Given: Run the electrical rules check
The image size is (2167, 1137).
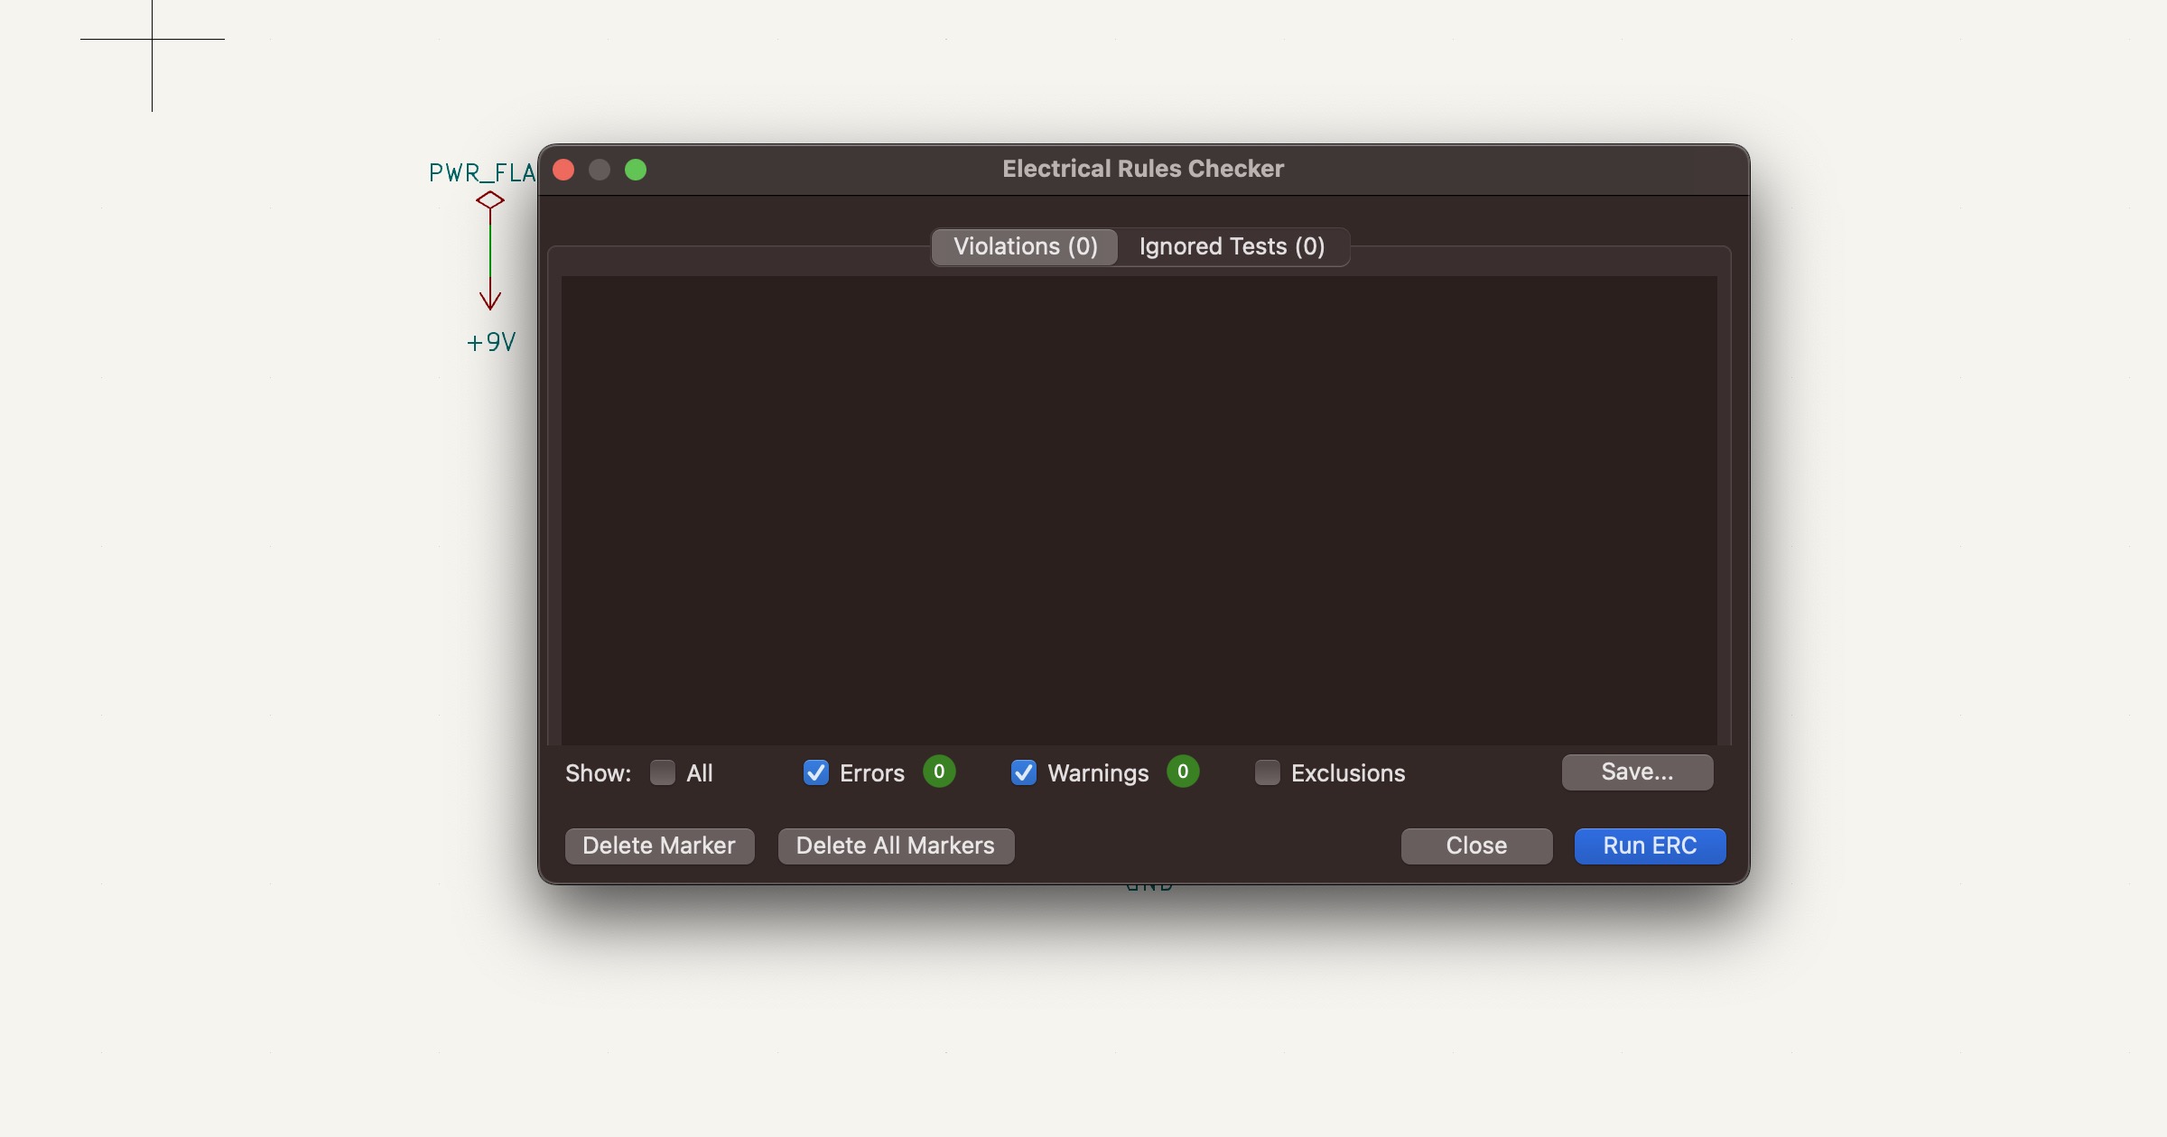Looking at the screenshot, I should [1650, 846].
